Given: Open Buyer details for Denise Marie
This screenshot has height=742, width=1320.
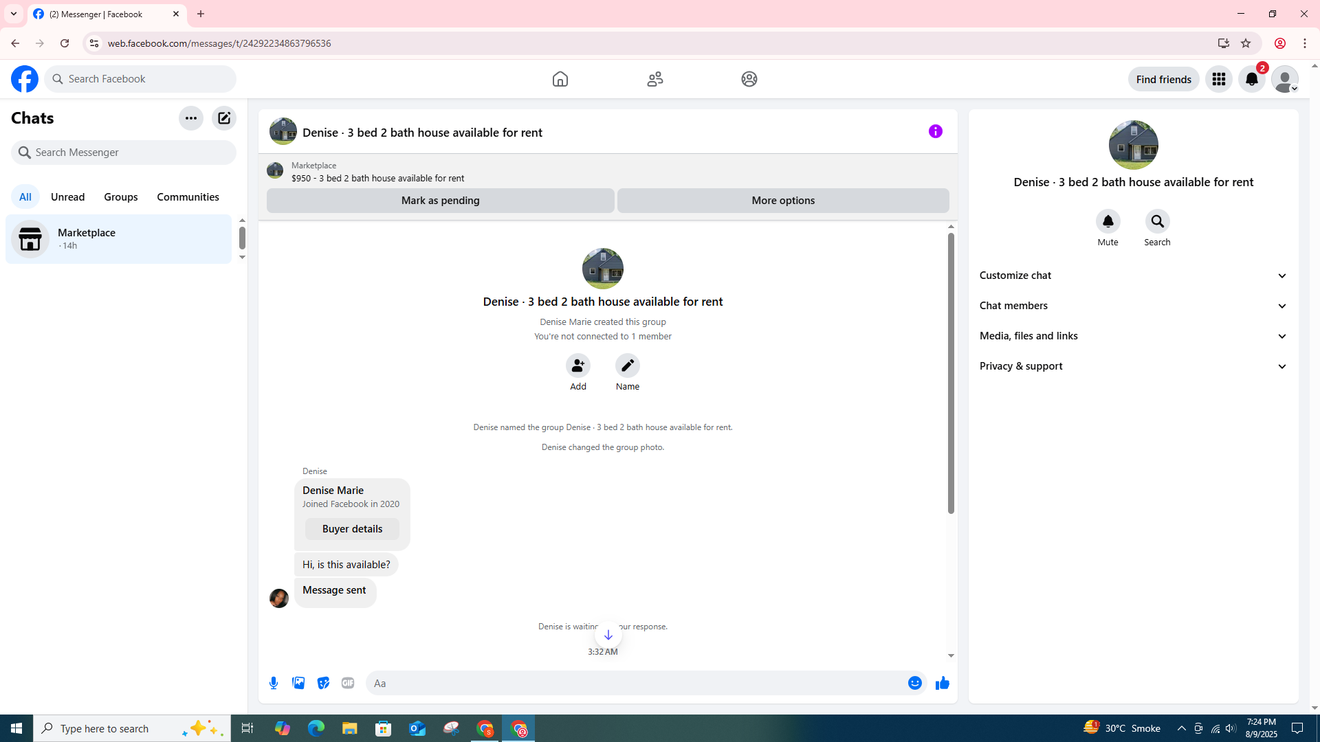Looking at the screenshot, I should [x=352, y=529].
